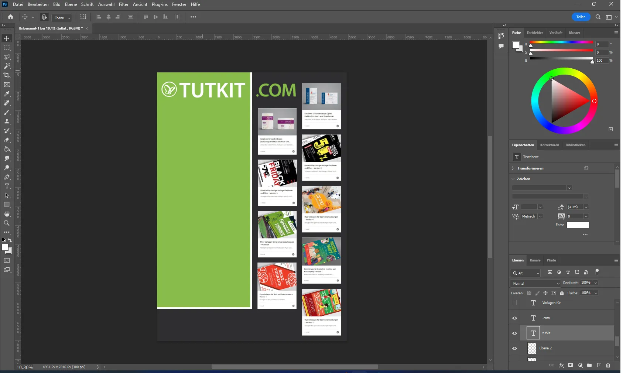This screenshot has height=373, width=623.
Task: Select the Path Selection tool
Action: pyautogui.click(x=7, y=195)
